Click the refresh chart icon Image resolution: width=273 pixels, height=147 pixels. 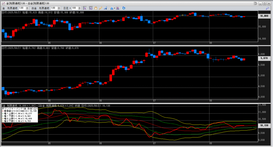click(124, 8)
